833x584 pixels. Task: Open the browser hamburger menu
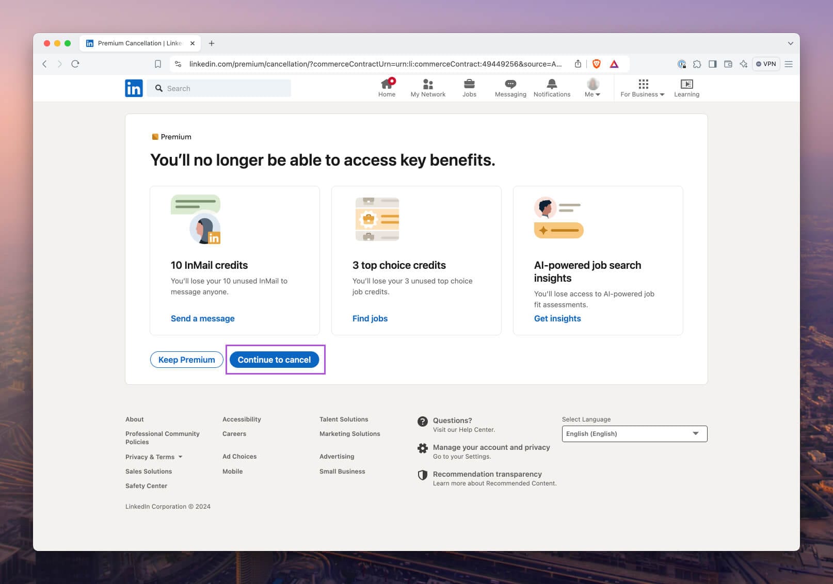coord(789,64)
